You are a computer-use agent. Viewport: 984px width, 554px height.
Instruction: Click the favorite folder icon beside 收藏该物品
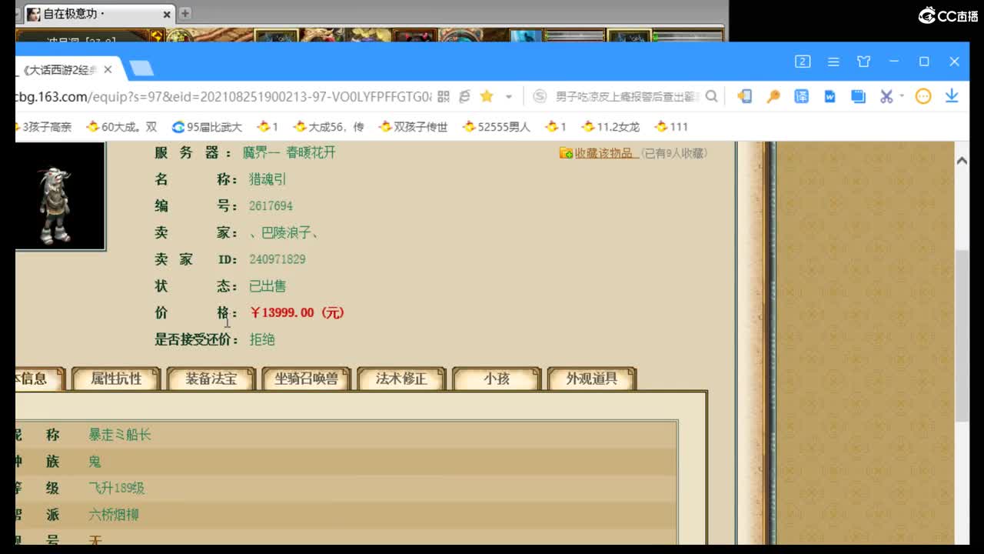tap(566, 153)
